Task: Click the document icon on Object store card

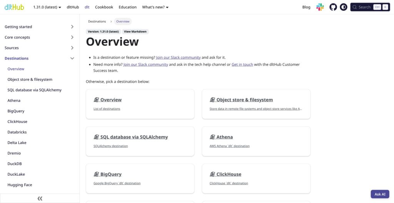Action: tap(212, 100)
